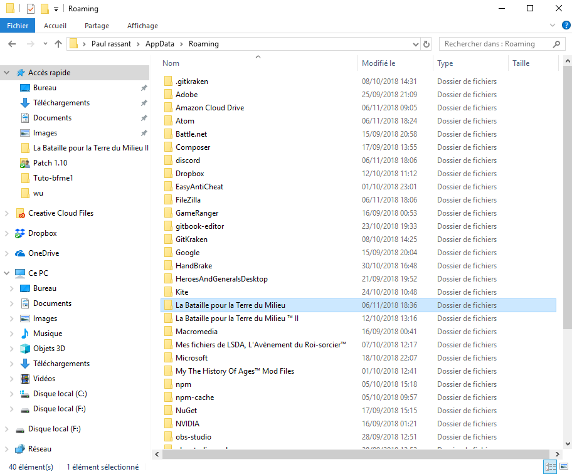The height and width of the screenshot is (474, 572).
Task: Click the Disque local (C:) drive icon
Action: point(25,394)
